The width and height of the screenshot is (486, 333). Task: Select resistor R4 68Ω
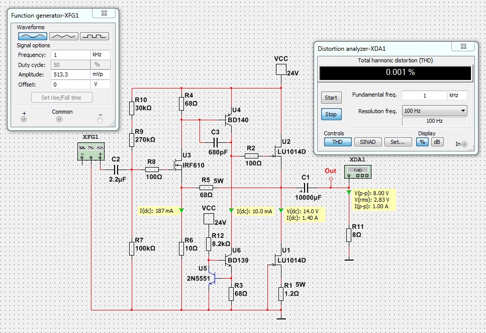point(181,104)
